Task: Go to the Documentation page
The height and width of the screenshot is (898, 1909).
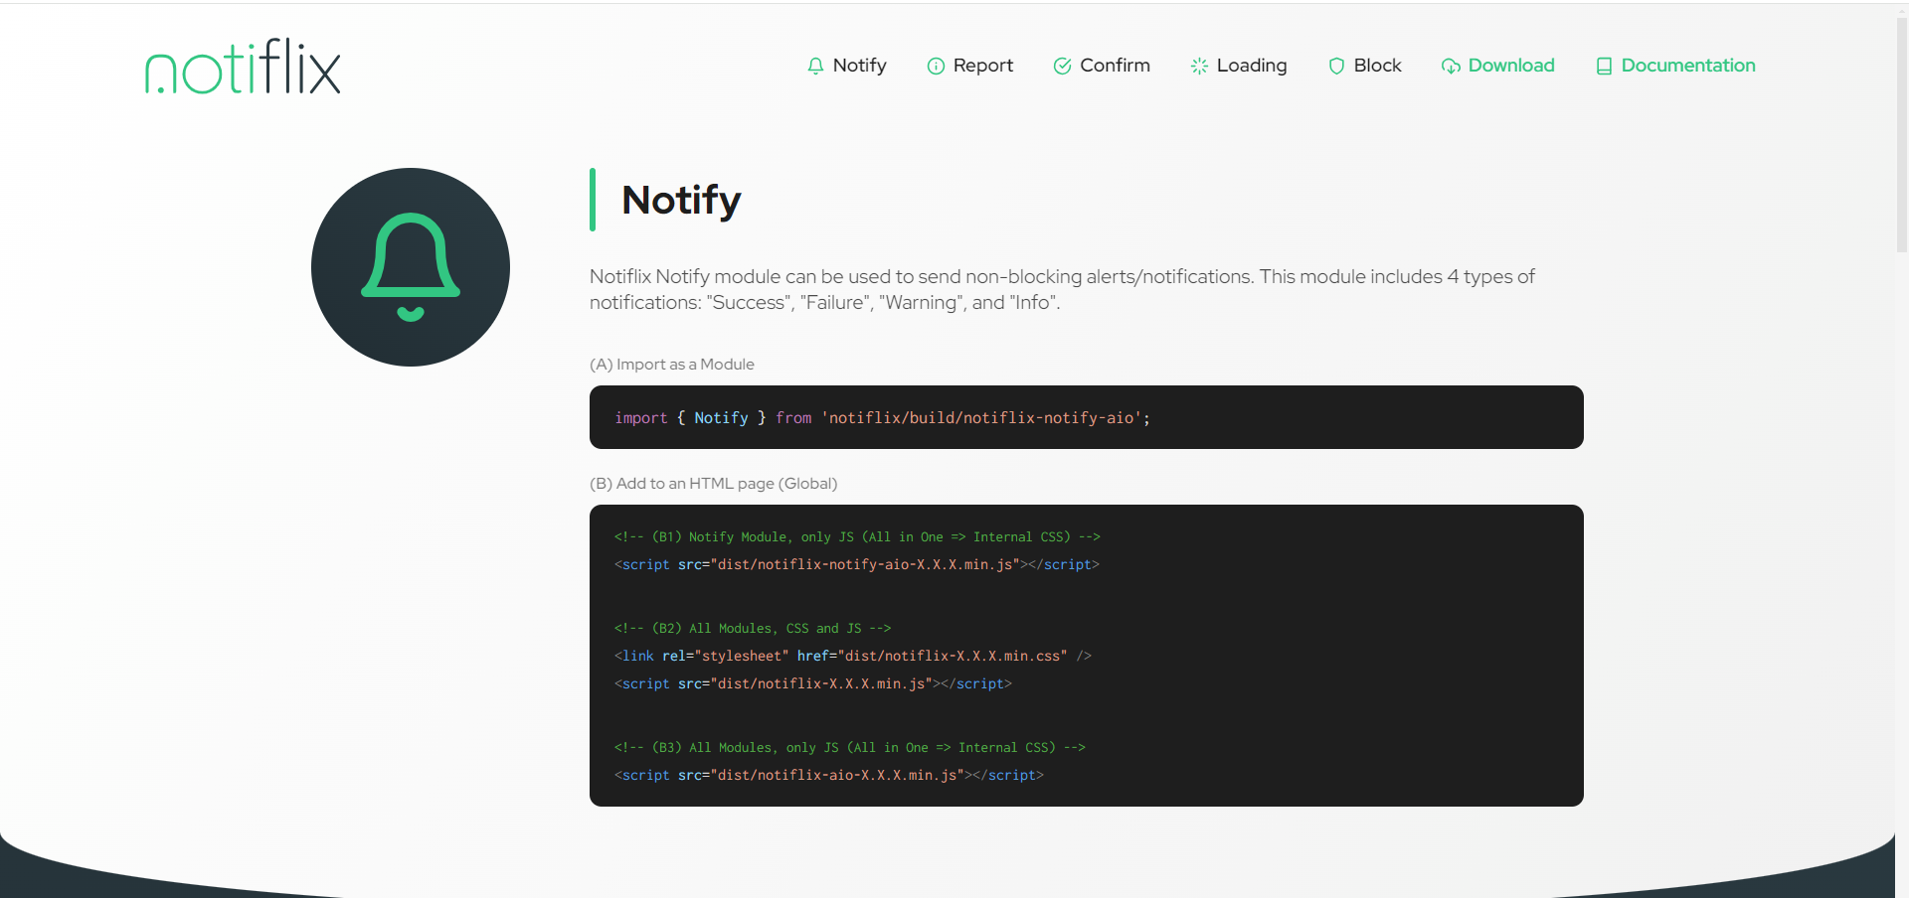Action: tap(1687, 66)
